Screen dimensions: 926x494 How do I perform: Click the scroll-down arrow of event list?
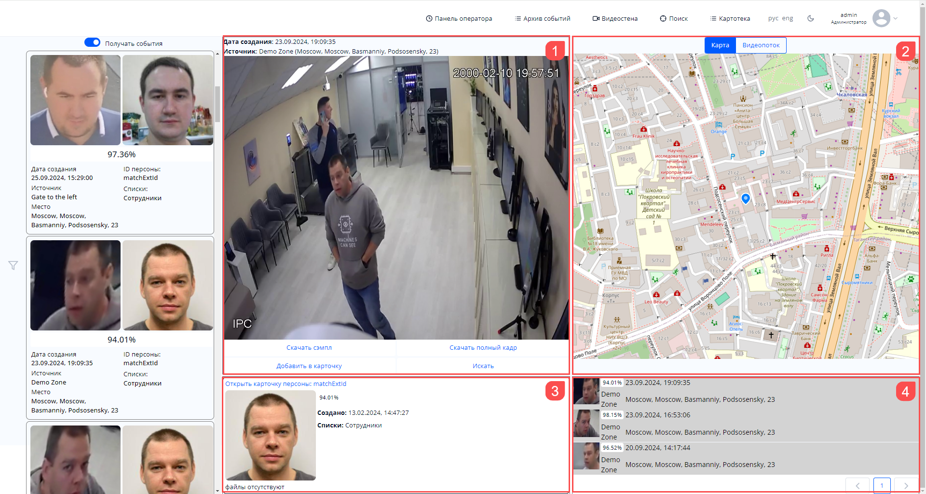[x=218, y=491]
